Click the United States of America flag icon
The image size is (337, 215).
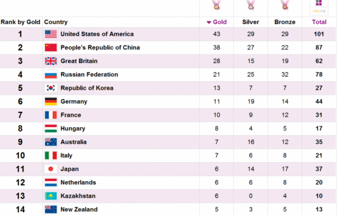[x=50, y=34]
